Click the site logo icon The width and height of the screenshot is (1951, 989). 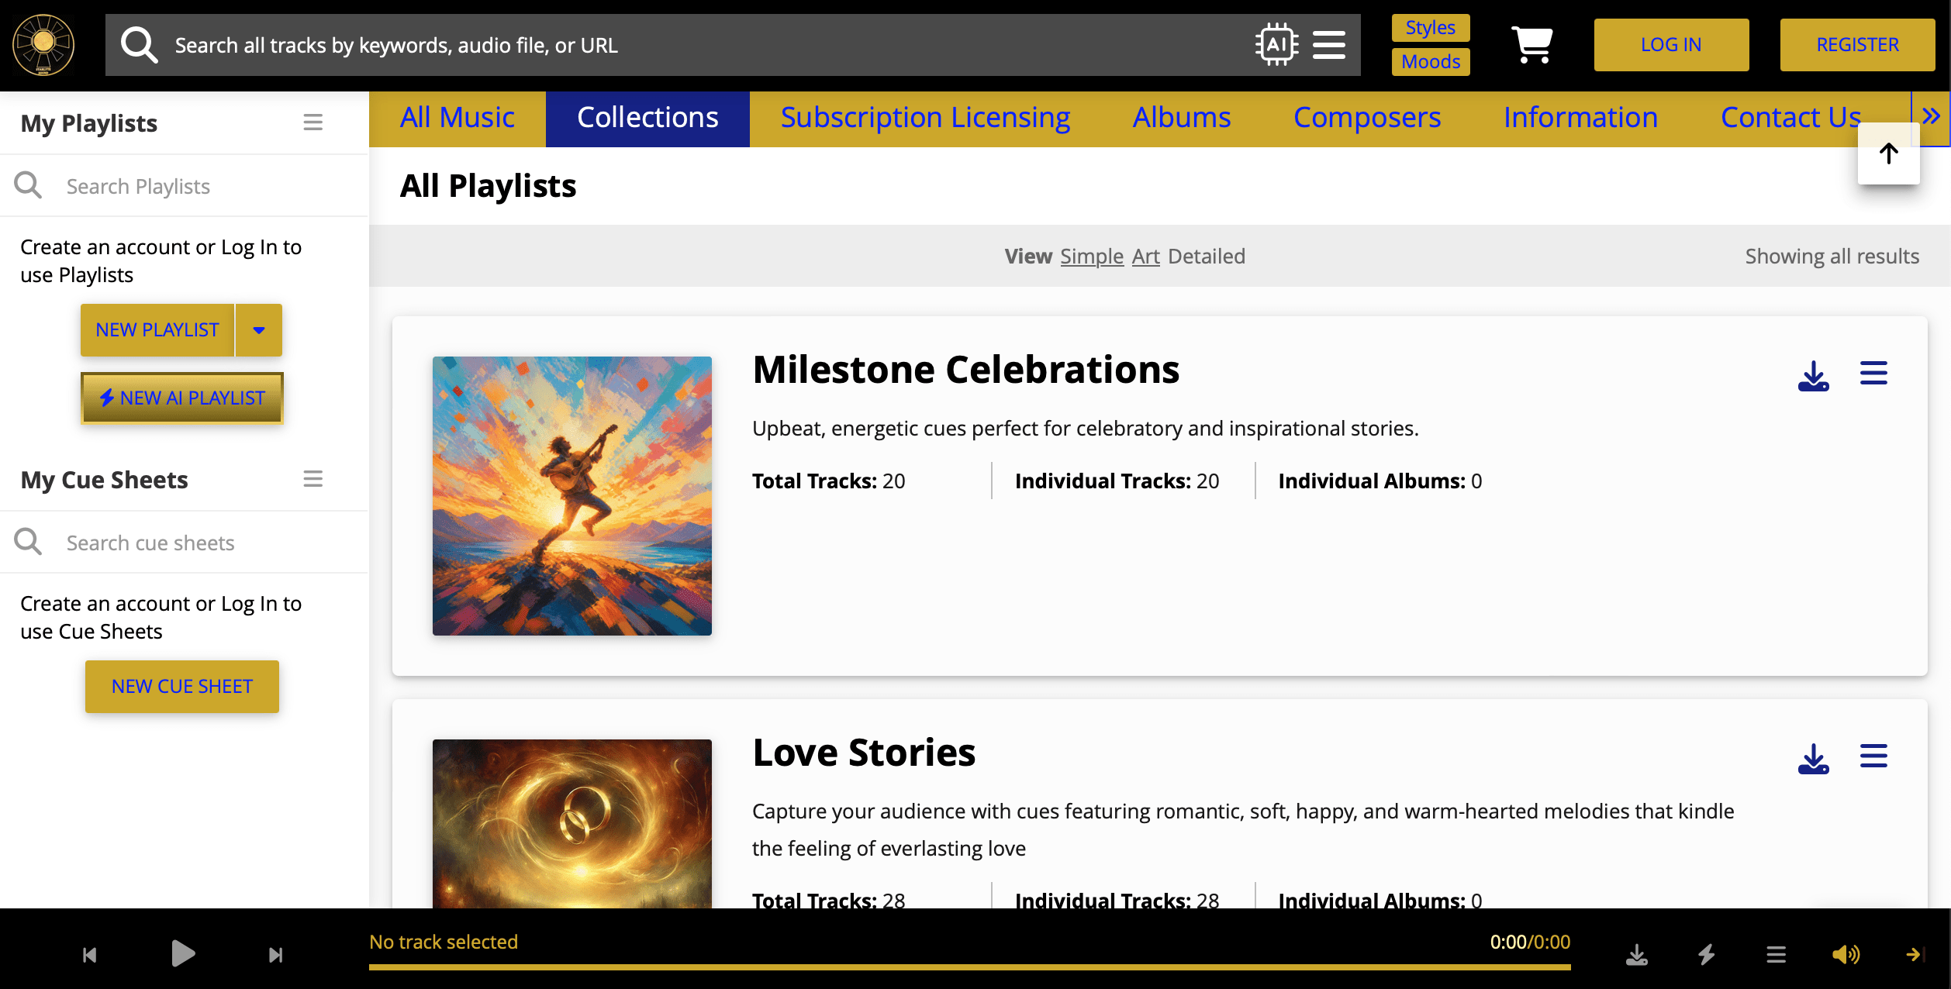[x=43, y=45]
